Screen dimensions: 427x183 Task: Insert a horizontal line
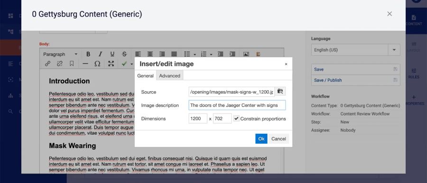pos(85,63)
